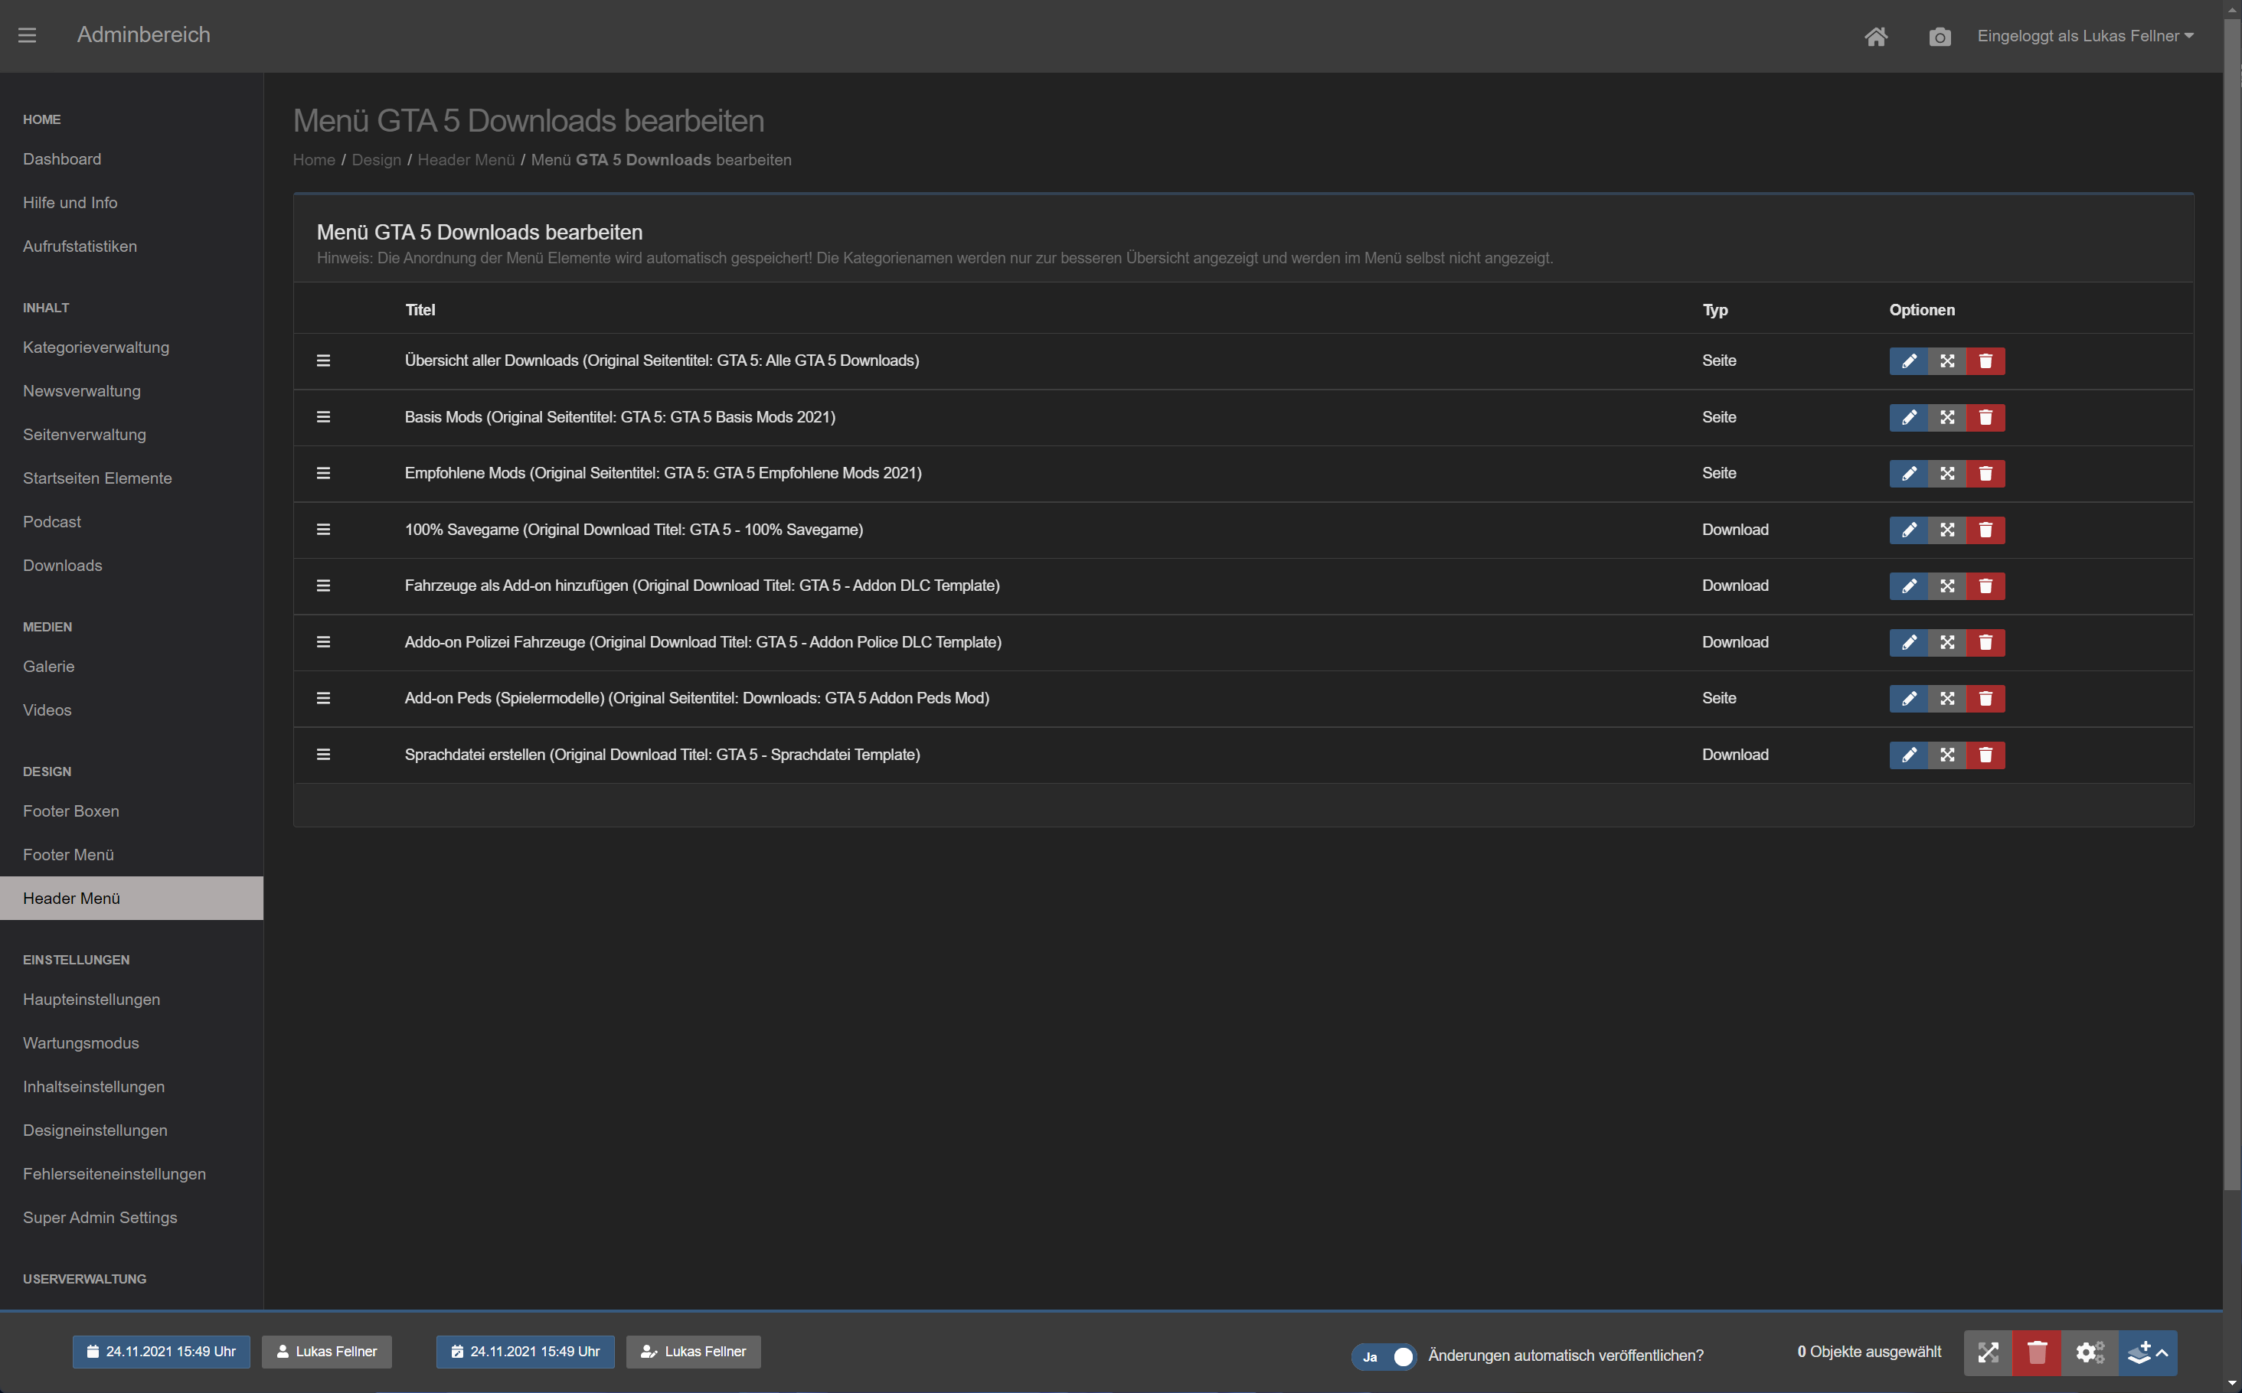Open bottom bar gear settings icon
Screen dimensions: 2242x1393
click(2090, 1352)
